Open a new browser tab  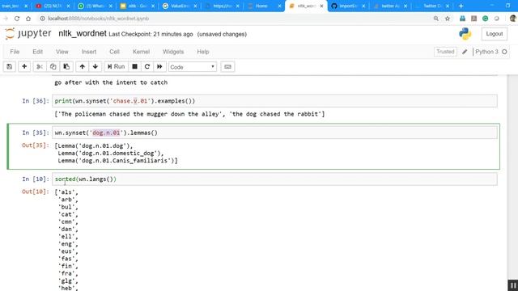[461, 6]
